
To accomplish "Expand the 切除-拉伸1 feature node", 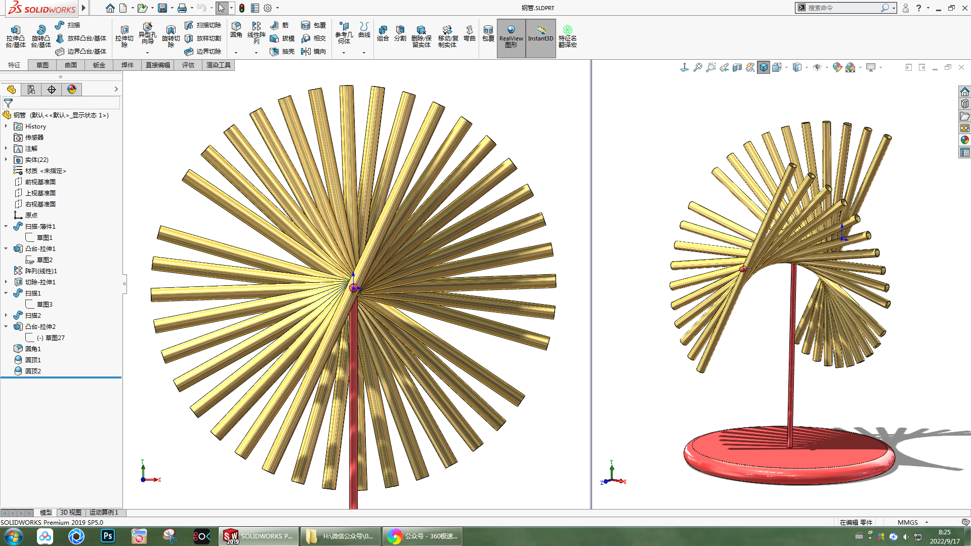I will click(6, 282).
